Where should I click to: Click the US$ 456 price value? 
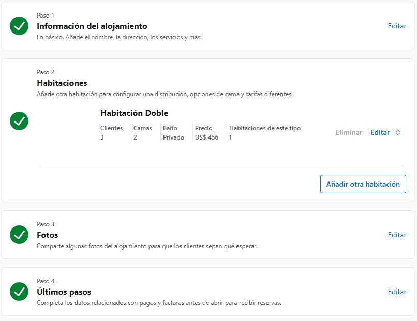[x=206, y=137]
